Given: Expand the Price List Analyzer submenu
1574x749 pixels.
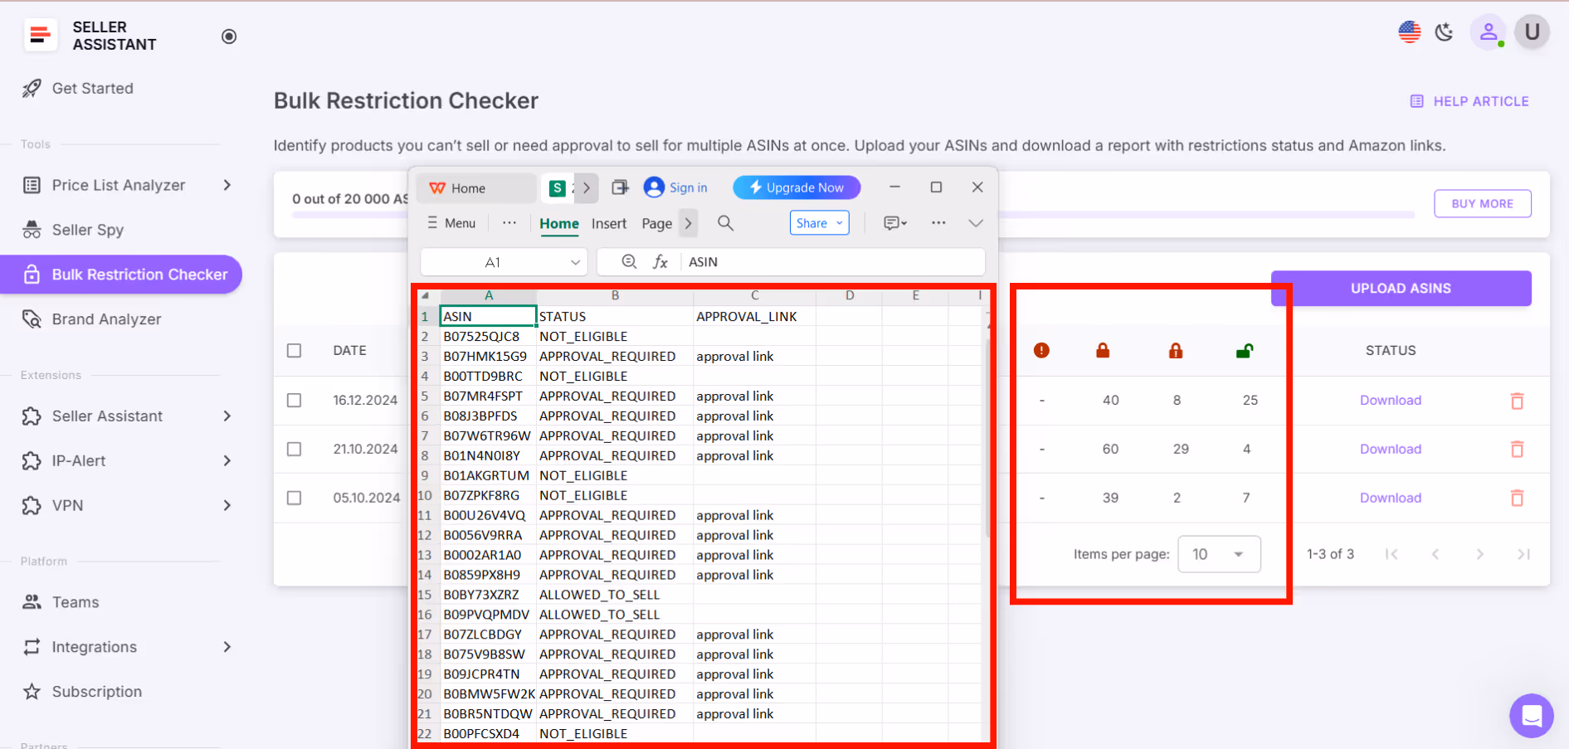Looking at the screenshot, I should point(227,185).
